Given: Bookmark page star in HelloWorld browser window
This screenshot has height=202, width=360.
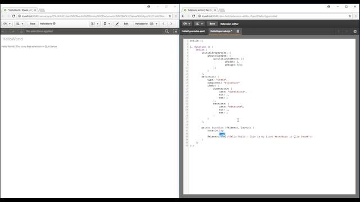Looking at the screenshot, I should [x=170, y=16].
